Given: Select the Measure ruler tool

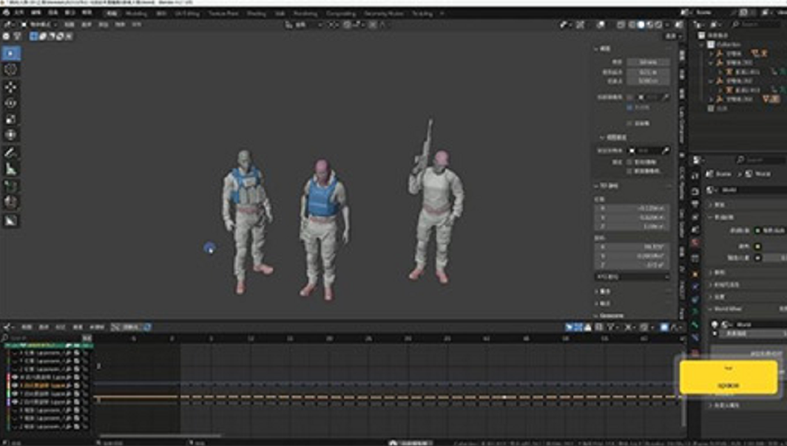Looking at the screenshot, I should click(11, 169).
